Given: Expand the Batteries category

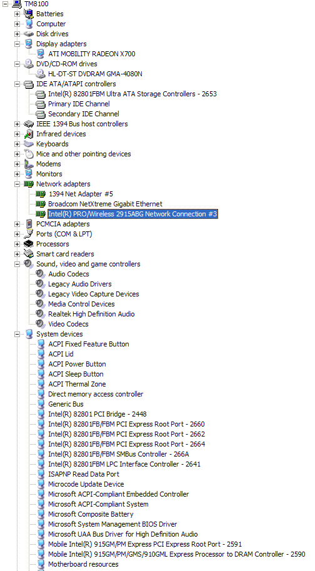Looking at the screenshot, I should point(17,14).
